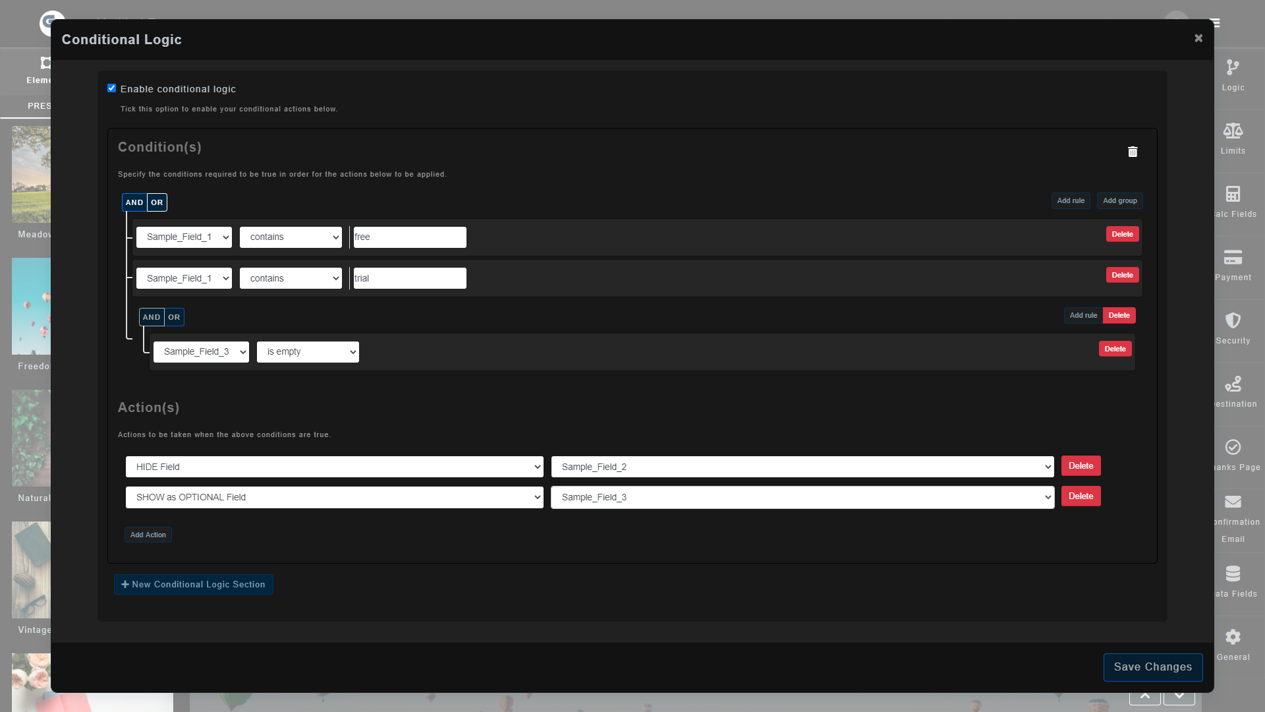Click the trash icon in the Conditions section
The height and width of the screenshot is (712, 1265).
pyautogui.click(x=1133, y=152)
